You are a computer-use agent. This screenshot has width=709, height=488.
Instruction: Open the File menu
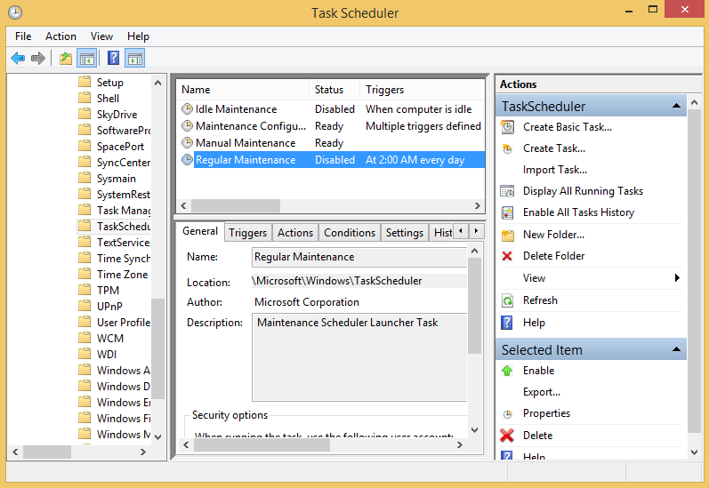pyautogui.click(x=23, y=36)
